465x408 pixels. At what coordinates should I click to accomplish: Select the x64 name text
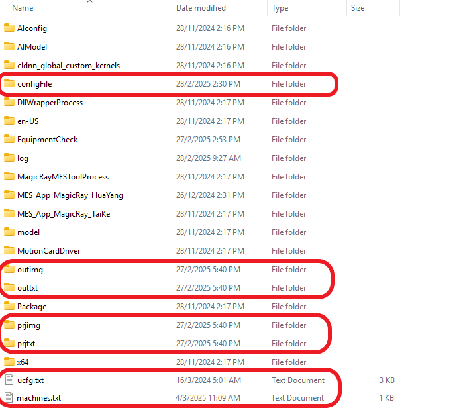[x=23, y=362]
